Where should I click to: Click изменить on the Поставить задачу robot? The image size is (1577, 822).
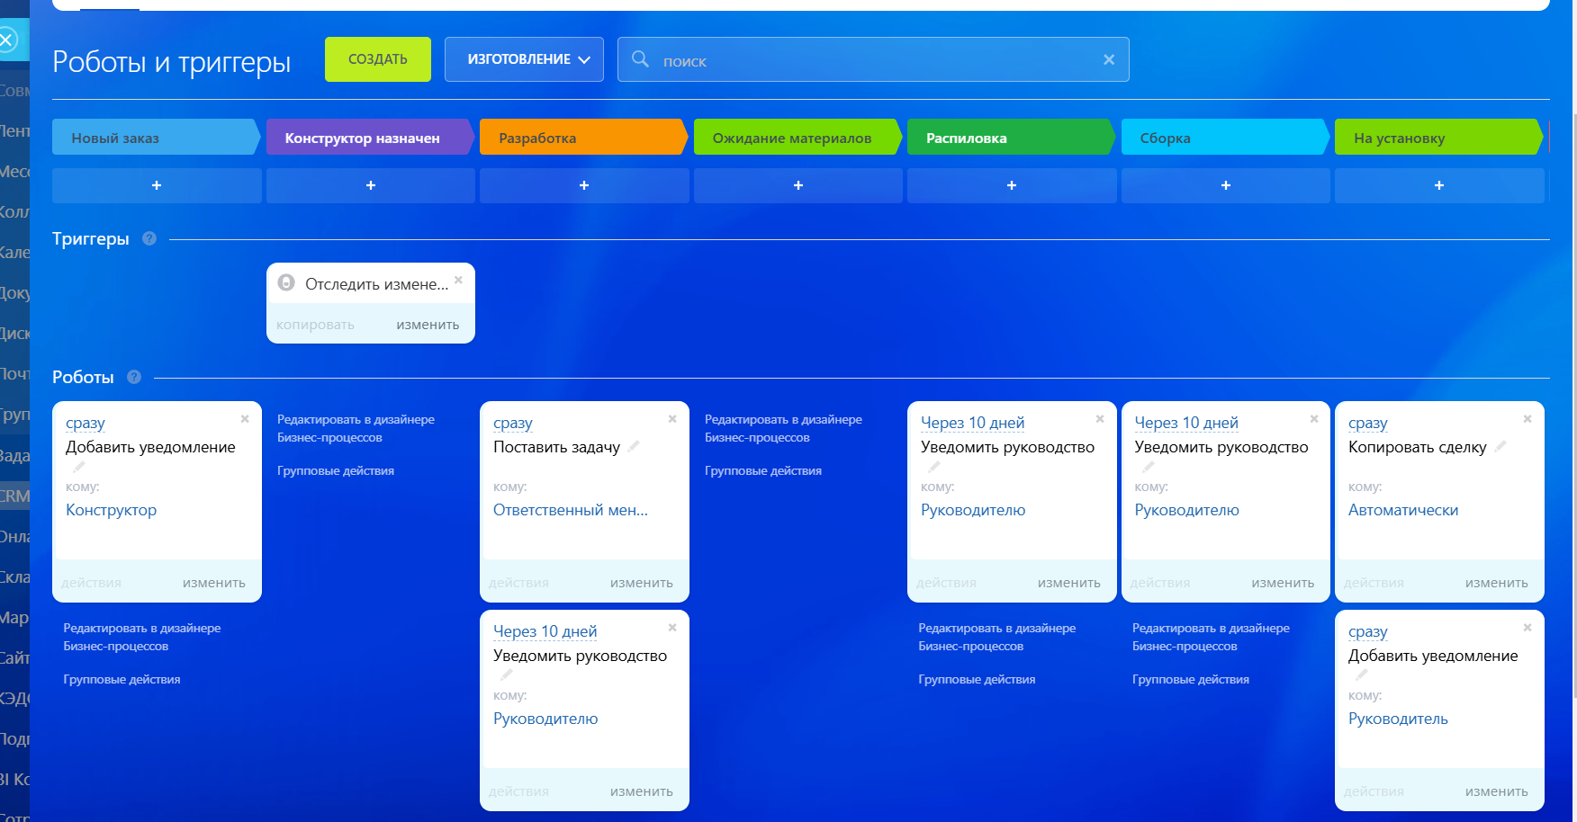tap(641, 583)
